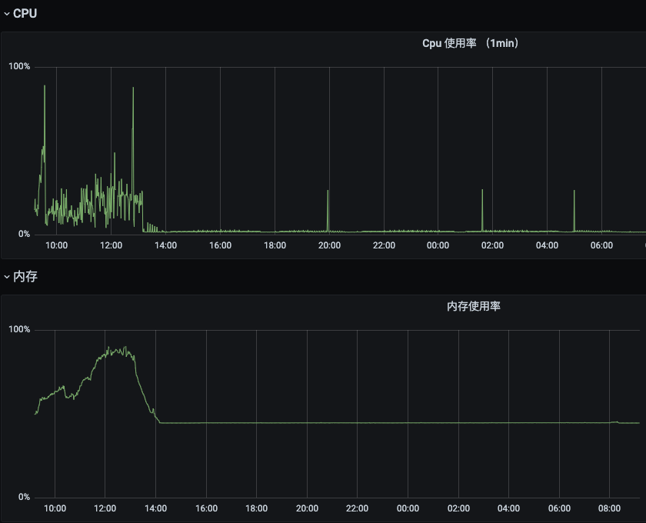The image size is (646, 523).
Task: Click the 00:00 time label on memory chart
Action: [408, 508]
